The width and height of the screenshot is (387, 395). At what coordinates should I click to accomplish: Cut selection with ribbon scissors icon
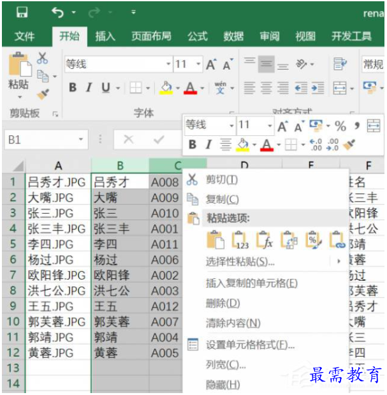pos(43,58)
